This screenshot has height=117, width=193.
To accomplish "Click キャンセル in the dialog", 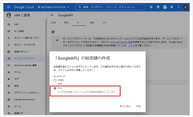I will pyautogui.click(x=125, y=106).
